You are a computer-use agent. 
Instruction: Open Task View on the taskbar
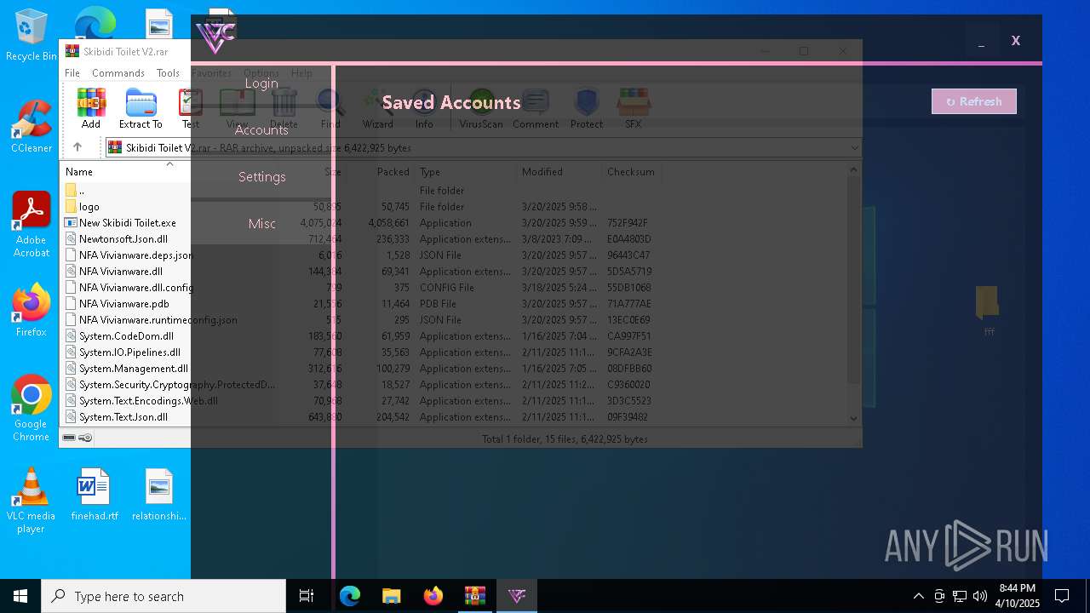point(307,596)
